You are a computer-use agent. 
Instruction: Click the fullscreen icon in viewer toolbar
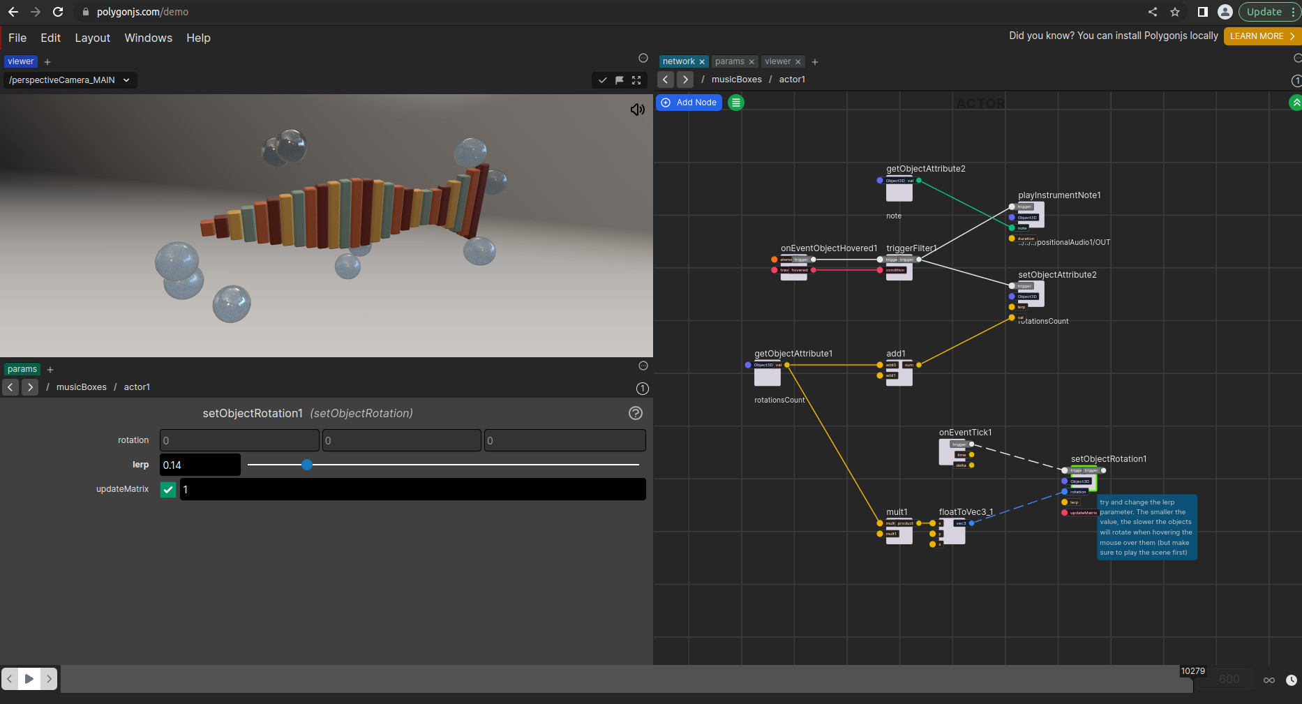click(x=636, y=80)
